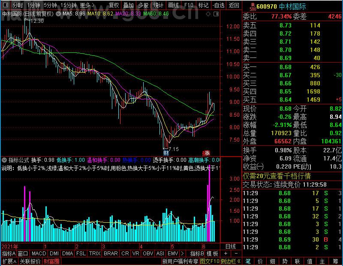This screenshot has width=343, height=266.
Task: Open the 新用户福利专享 promotion link
Action: click(180, 261)
